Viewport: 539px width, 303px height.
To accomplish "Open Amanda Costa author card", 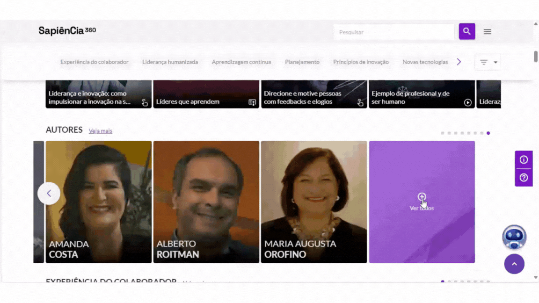I will tap(99, 202).
